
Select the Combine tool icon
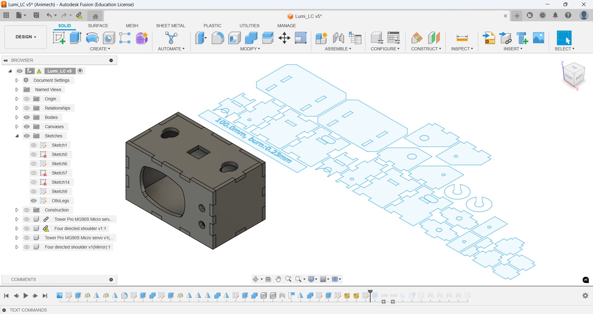click(251, 38)
